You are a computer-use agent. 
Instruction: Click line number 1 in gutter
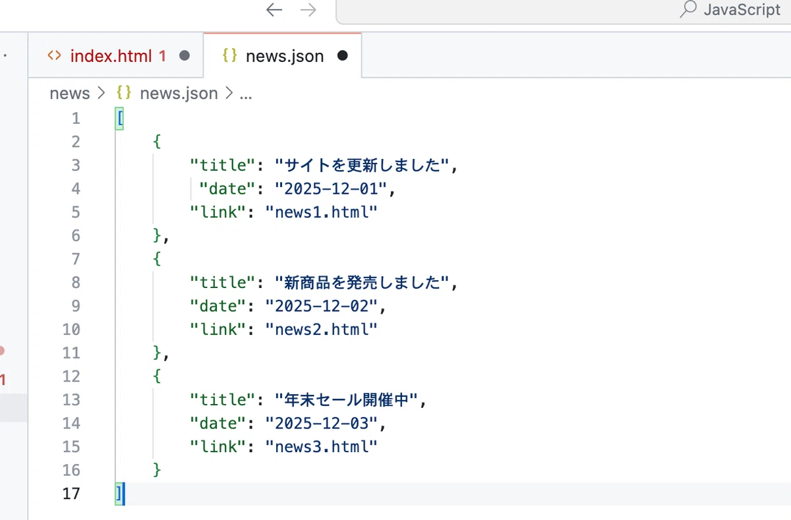76,118
